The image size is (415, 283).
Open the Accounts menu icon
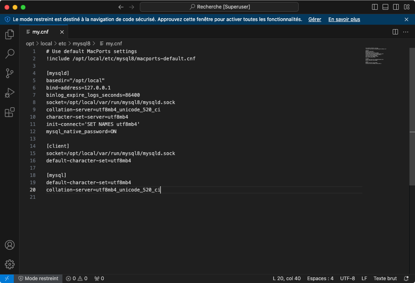(10, 245)
